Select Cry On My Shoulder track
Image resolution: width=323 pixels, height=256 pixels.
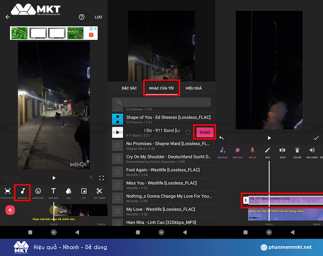(x=164, y=159)
